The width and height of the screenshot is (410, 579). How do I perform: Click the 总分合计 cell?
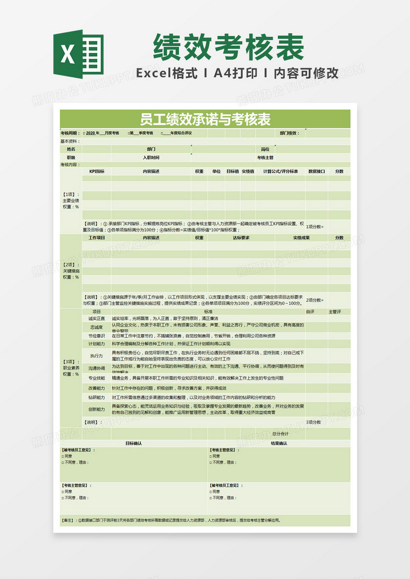coord(280,434)
